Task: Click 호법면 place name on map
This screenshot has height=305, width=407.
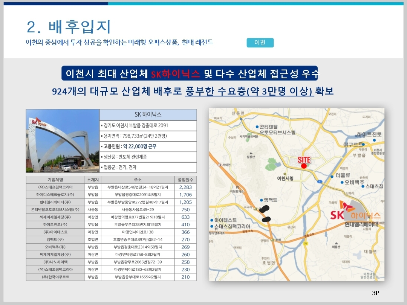Action: (x=269, y=263)
